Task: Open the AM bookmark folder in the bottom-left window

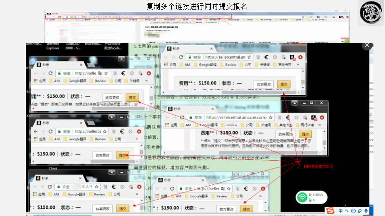Action: click(54, 194)
